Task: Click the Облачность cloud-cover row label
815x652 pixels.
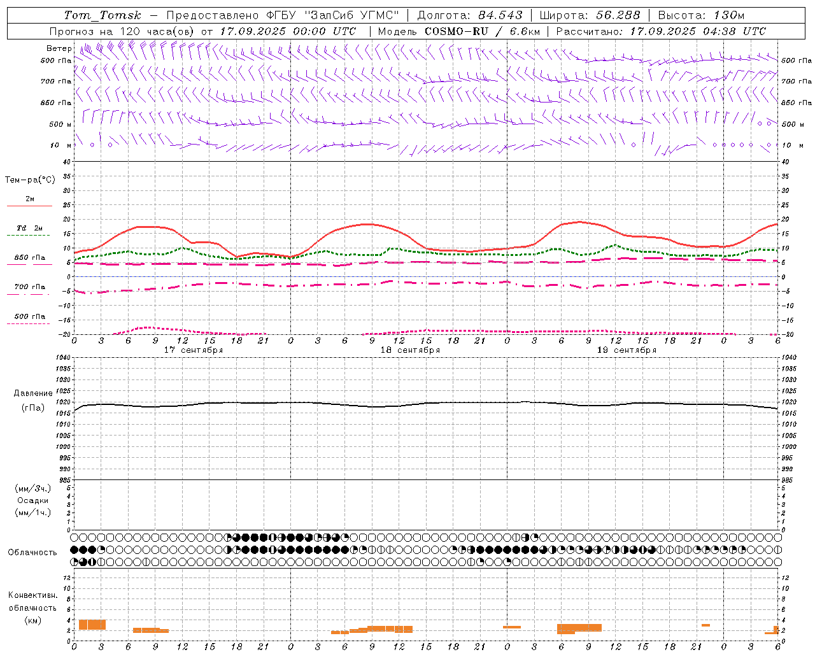Action: 32,553
